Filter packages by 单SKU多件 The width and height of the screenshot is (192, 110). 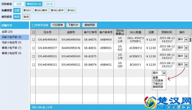[57, 10]
